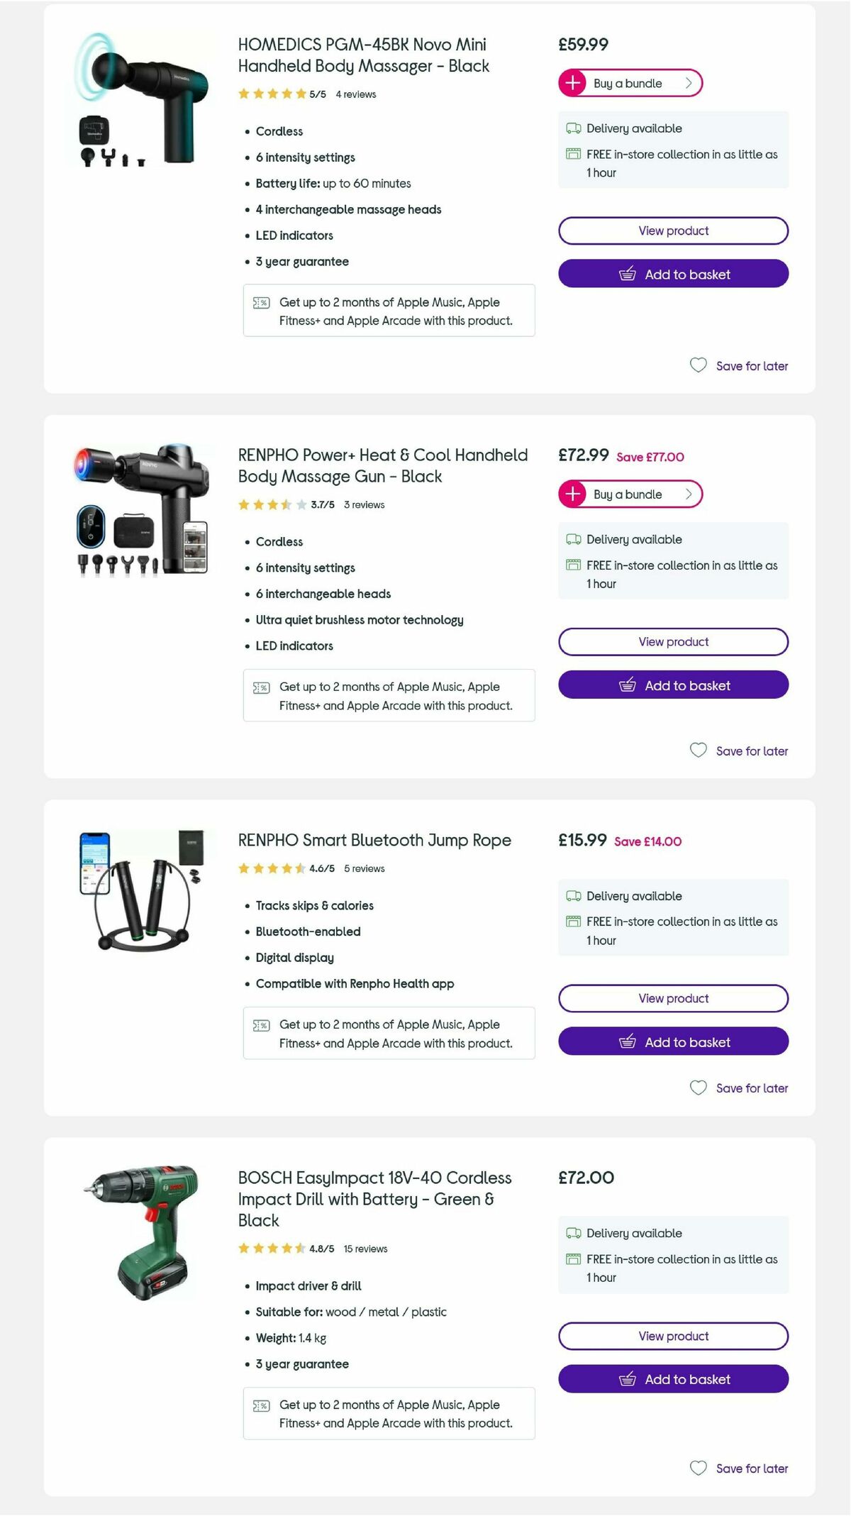Open the 3 reviews for RENPHO massage gun
This screenshot has width=851, height=1516.
[364, 504]
